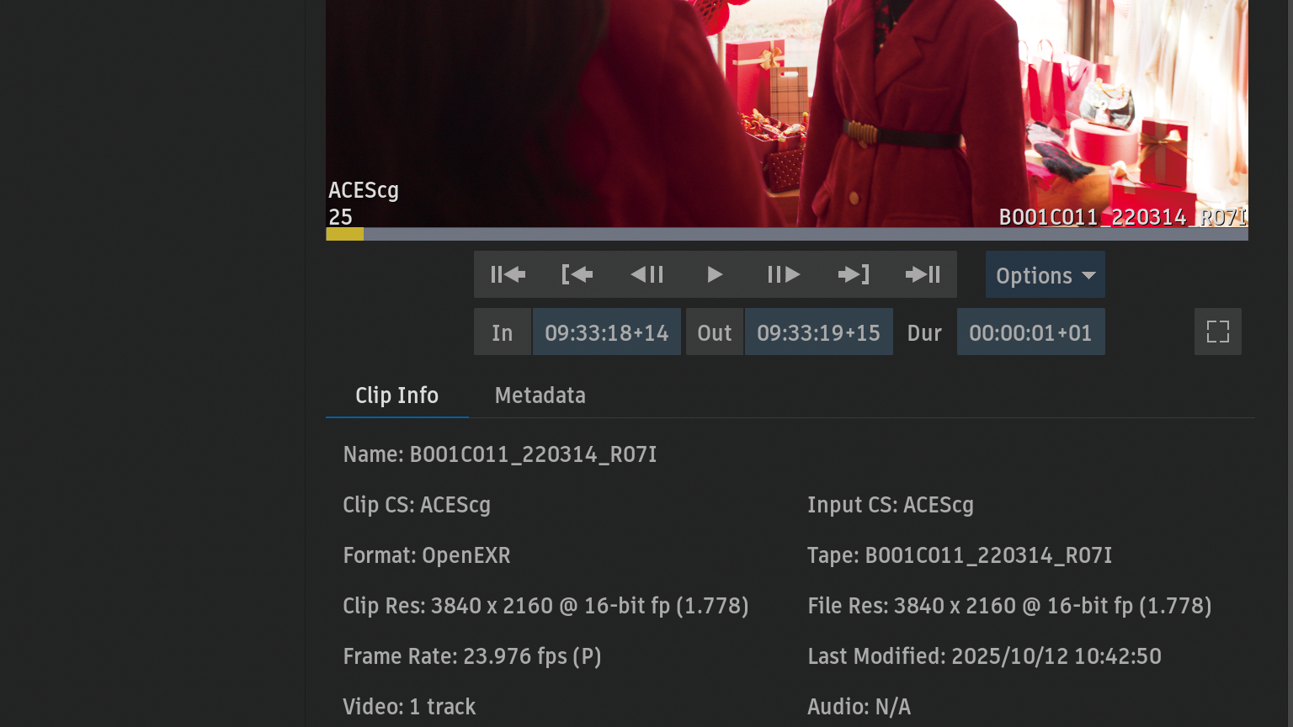Step forward one frame
This screenshot has height=727, width=1293.
(784, 274)
